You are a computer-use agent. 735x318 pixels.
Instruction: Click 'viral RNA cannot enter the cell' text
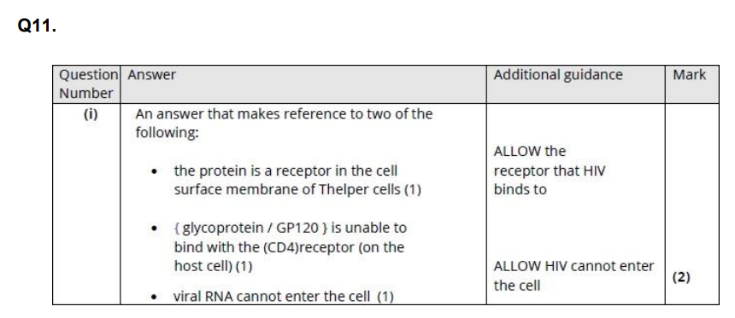tap(283, 297)
